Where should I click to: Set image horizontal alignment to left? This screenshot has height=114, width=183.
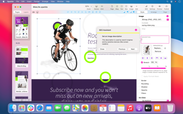coord(143,58)
